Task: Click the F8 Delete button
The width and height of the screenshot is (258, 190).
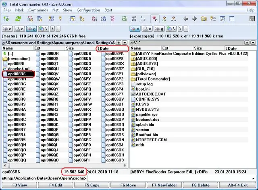Action: click(200, 185)
